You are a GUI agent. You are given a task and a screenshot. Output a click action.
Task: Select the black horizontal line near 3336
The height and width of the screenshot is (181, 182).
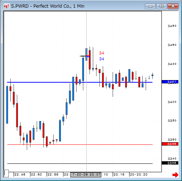tap(80, 163)
